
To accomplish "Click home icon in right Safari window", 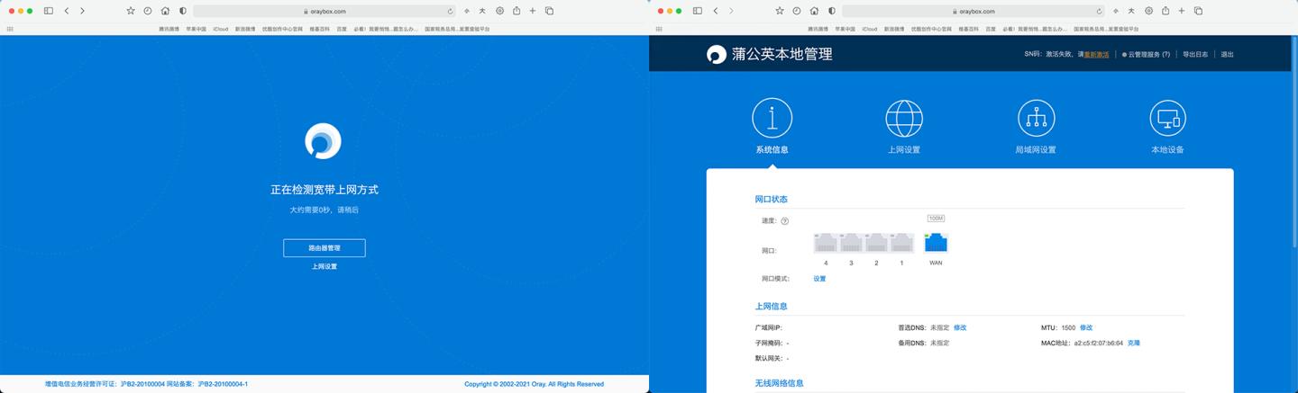I will 814,11.
